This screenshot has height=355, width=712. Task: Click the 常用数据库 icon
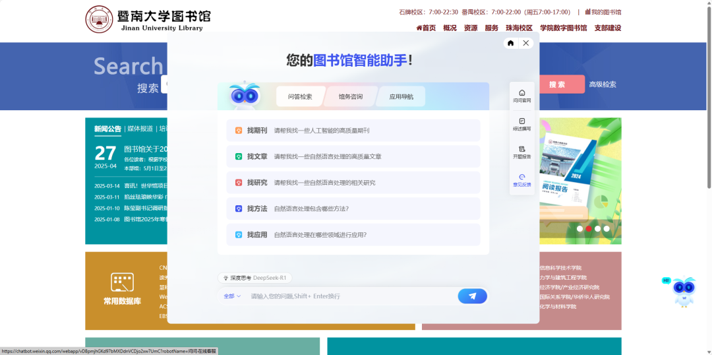click(x=122, y=283)
